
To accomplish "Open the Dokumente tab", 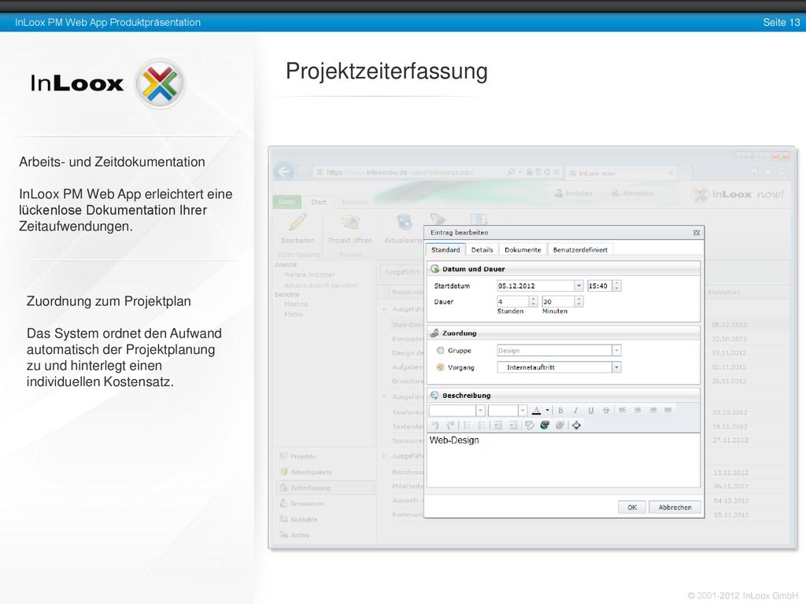I will click(x=523, y=249).
